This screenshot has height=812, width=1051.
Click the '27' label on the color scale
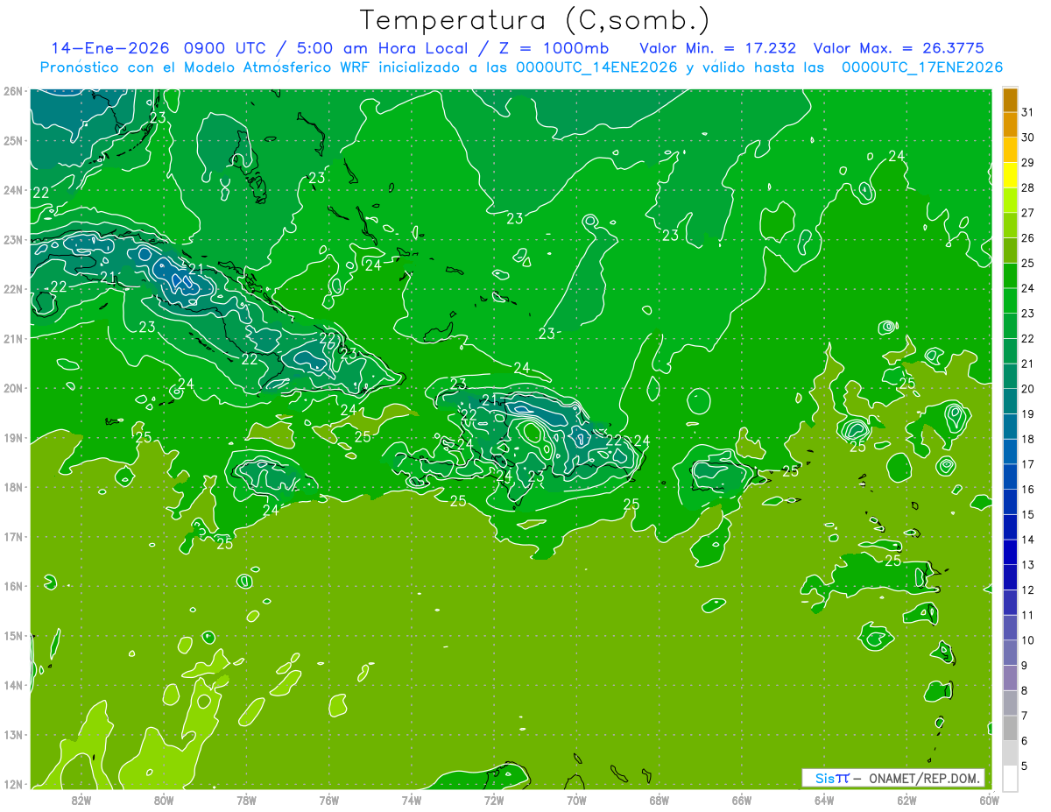click(1028, 213)
